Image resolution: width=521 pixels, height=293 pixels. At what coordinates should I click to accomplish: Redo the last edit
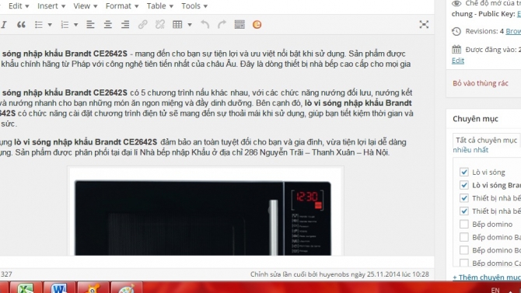(222, 25)
